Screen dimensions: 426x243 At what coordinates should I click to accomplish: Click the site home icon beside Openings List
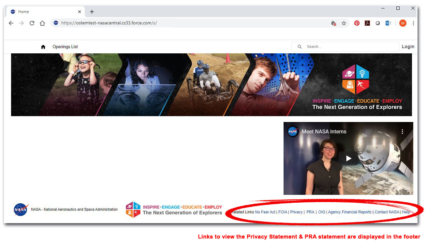43,47
